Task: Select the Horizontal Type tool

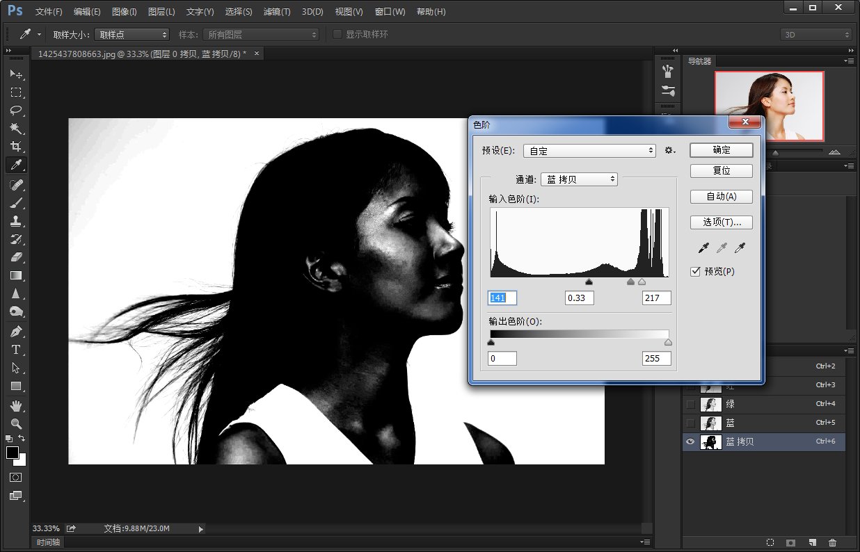Action: coord(16,349)
